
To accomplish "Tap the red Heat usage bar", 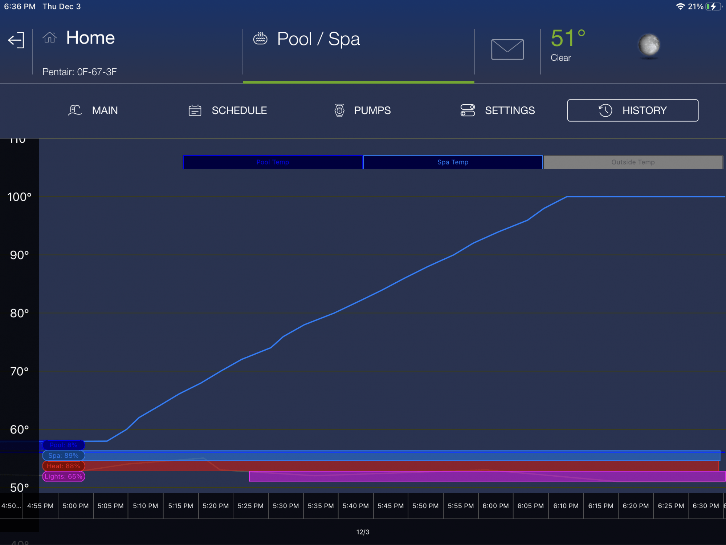I will (401, 466).
